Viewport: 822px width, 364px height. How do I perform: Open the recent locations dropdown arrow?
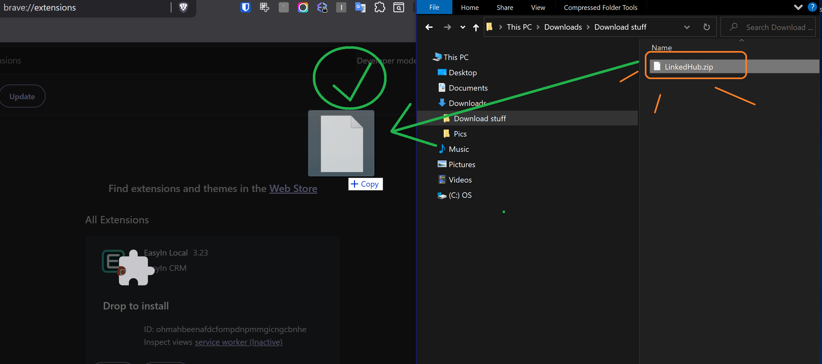[463, 27]
